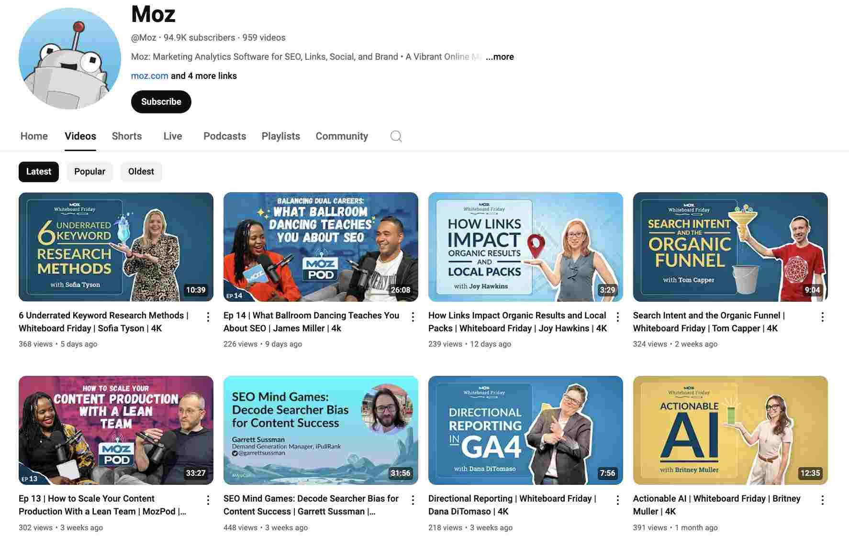The width and height of the screenshot is (849, 547).
Task: Open Ep 13 How to Scale Content title
Action: (102, 505)
